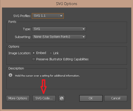Open the Subsetting dropdown
Screen dimensions: 133x111
tap(59, 37)
